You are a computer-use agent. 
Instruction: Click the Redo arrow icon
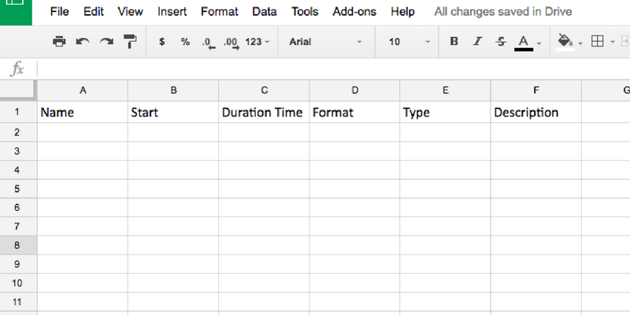(106, 42)
